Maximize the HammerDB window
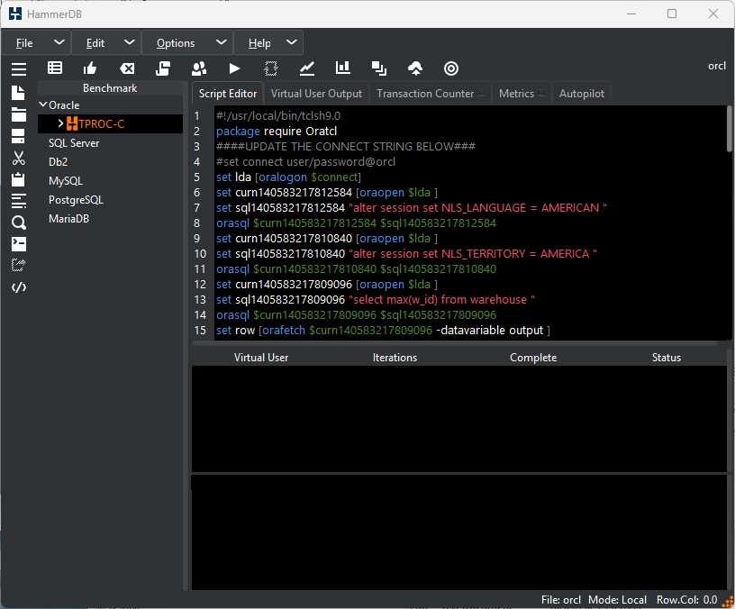 click(x=672, y=14)
